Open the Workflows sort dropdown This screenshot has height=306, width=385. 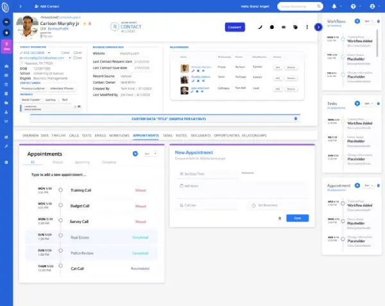pyautogui.click(x=368, y=21)
